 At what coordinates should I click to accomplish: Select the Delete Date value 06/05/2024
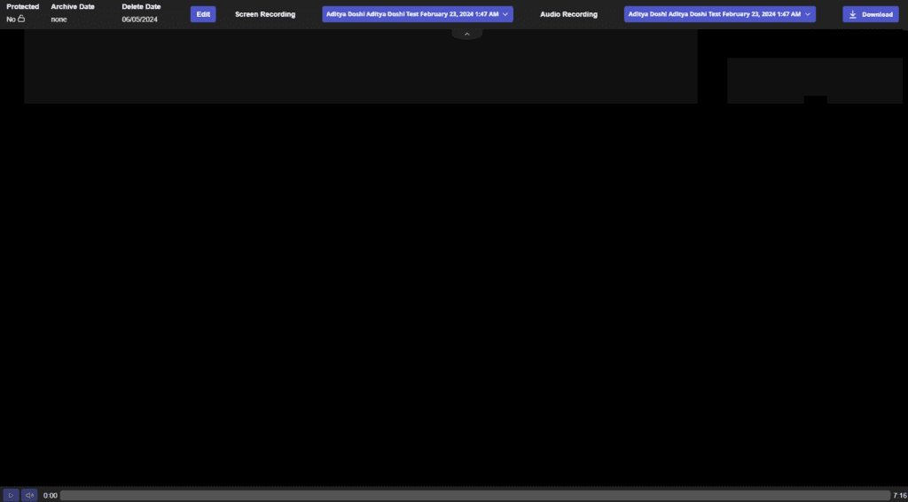[x=139, y=20]
